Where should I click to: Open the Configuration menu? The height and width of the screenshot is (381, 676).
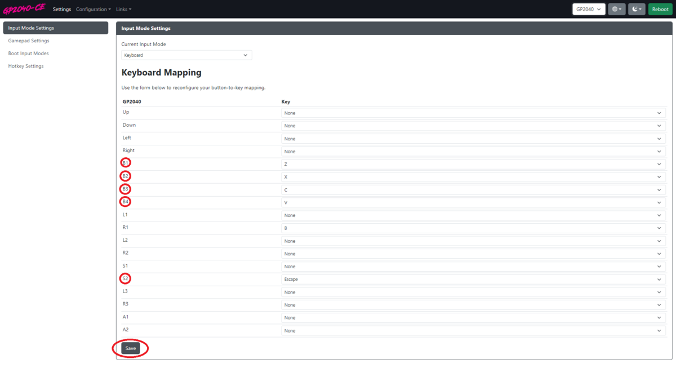click(94, 9)
